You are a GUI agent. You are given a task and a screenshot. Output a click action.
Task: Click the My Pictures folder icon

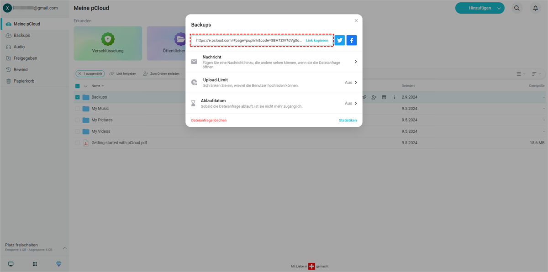86,120
